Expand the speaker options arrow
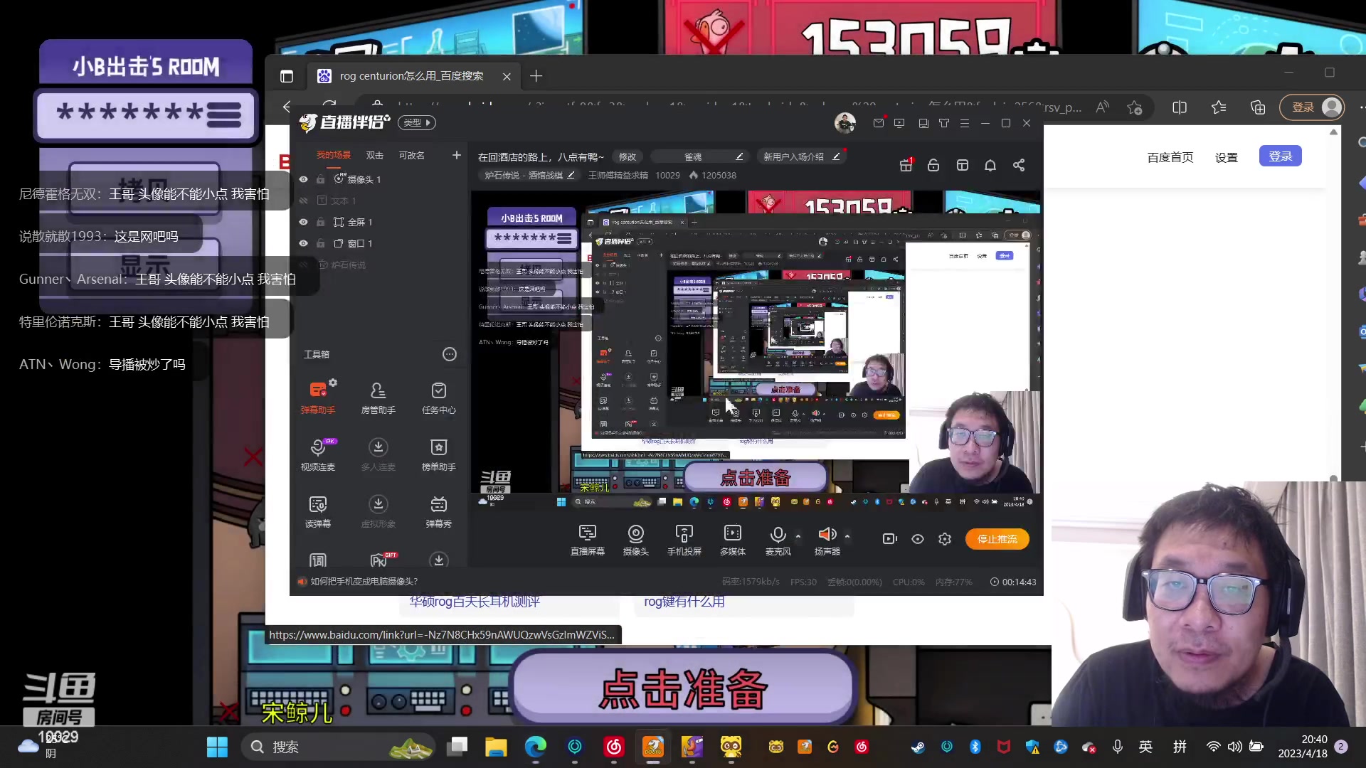The height and width of the screenshot is (768, 1366). click(847, 536)
